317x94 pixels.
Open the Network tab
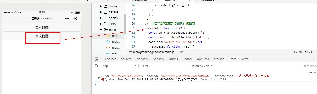tap(142, 59)
